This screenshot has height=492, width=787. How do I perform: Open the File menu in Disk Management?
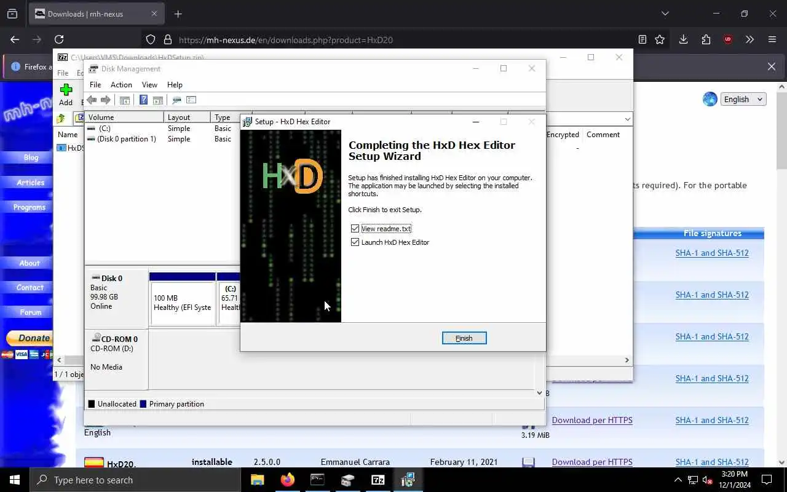[x=95, y=85]
